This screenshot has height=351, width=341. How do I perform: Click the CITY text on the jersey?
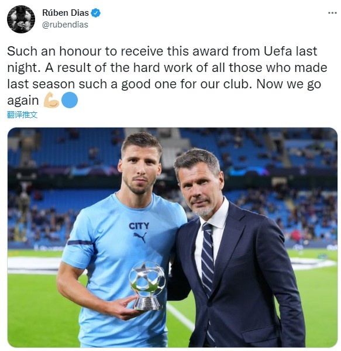tap(139, 226)
